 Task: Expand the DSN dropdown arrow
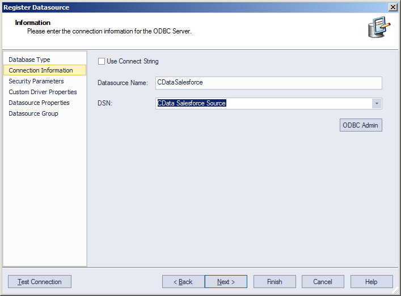click(x=376, y=103)
